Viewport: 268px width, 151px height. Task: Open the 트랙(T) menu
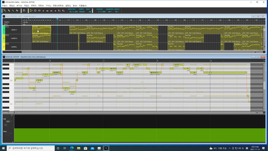coord(34,6)
